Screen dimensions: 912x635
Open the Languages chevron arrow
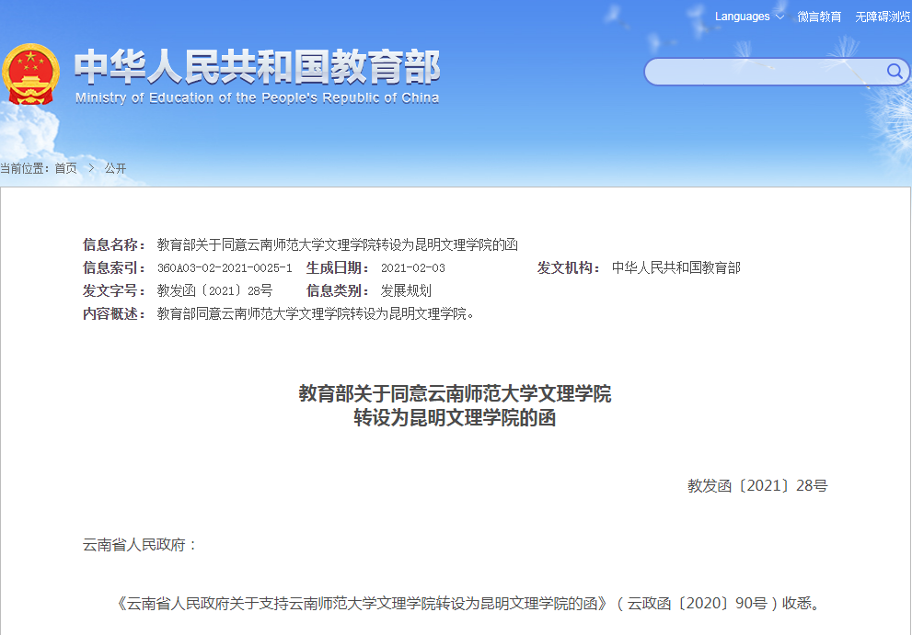(x=781, y=16)
